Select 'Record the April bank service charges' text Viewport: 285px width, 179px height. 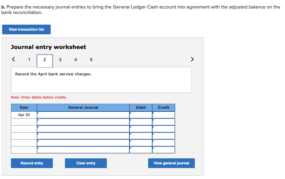[x=53, y=74]
